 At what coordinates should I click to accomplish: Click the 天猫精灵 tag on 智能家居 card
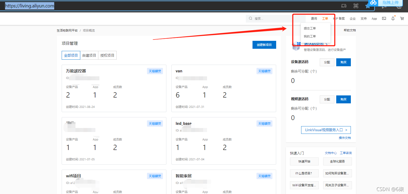pos(264,176)
